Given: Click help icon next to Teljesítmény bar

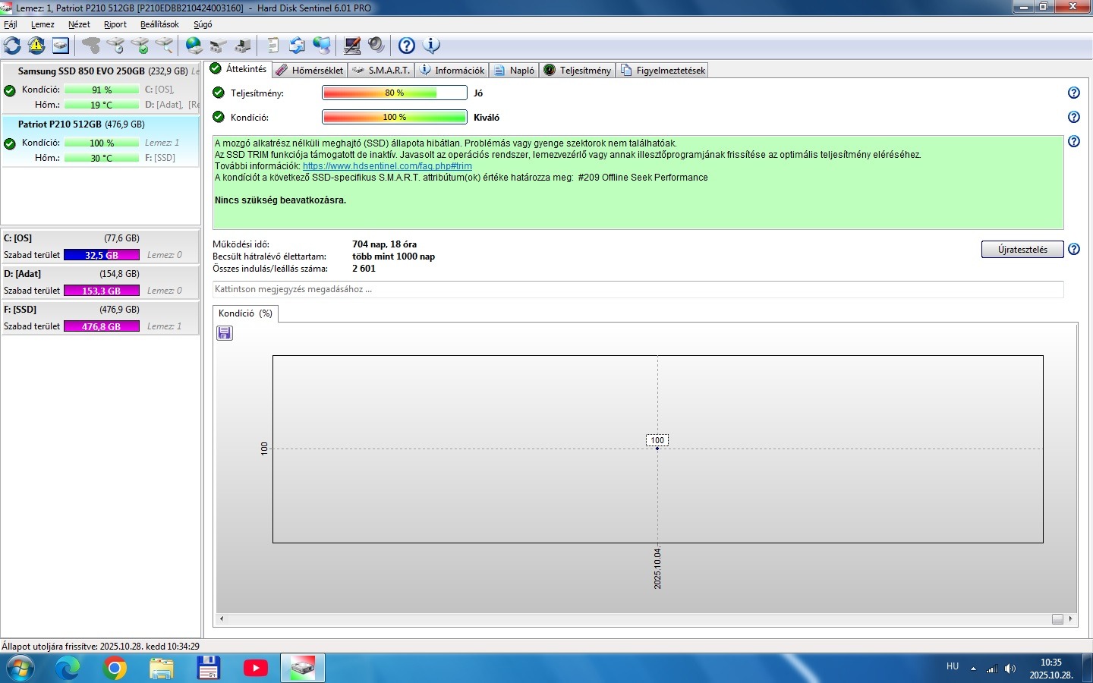Looking at the screenshot, I should (1074, 93).
